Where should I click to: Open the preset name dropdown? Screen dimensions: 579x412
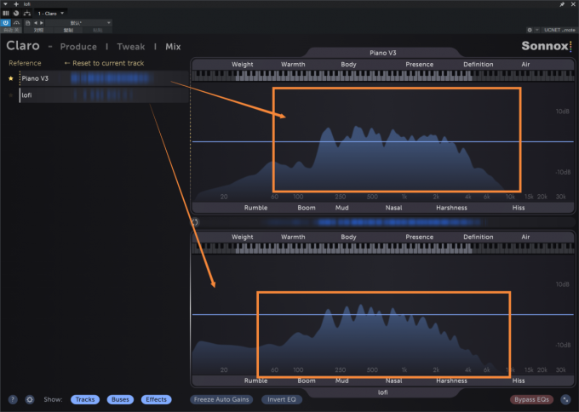click(x=78, y=23)
